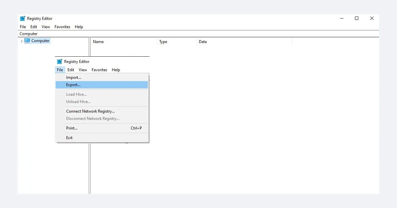Open the Favorites menu of the front window
Viewport: 397px width, 208px height.
[x=99, y=70]
